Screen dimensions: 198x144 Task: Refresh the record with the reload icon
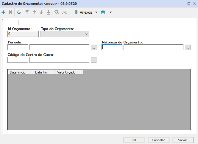tap(19, 12)
